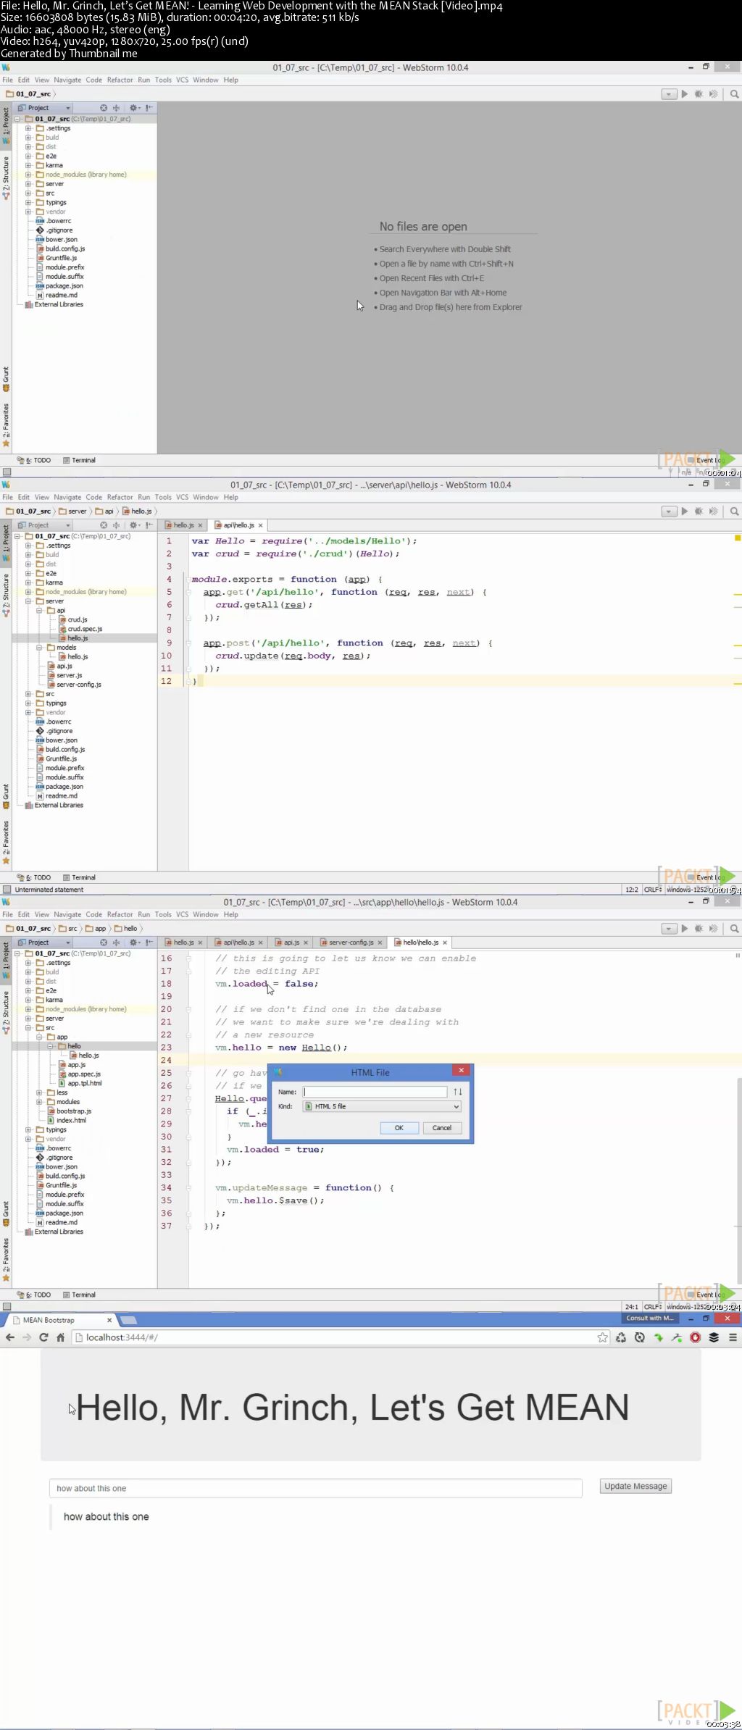
Task: Click the red circle extension icon in Chrome
Action: pyautogui.click(x=696, y=1337)
